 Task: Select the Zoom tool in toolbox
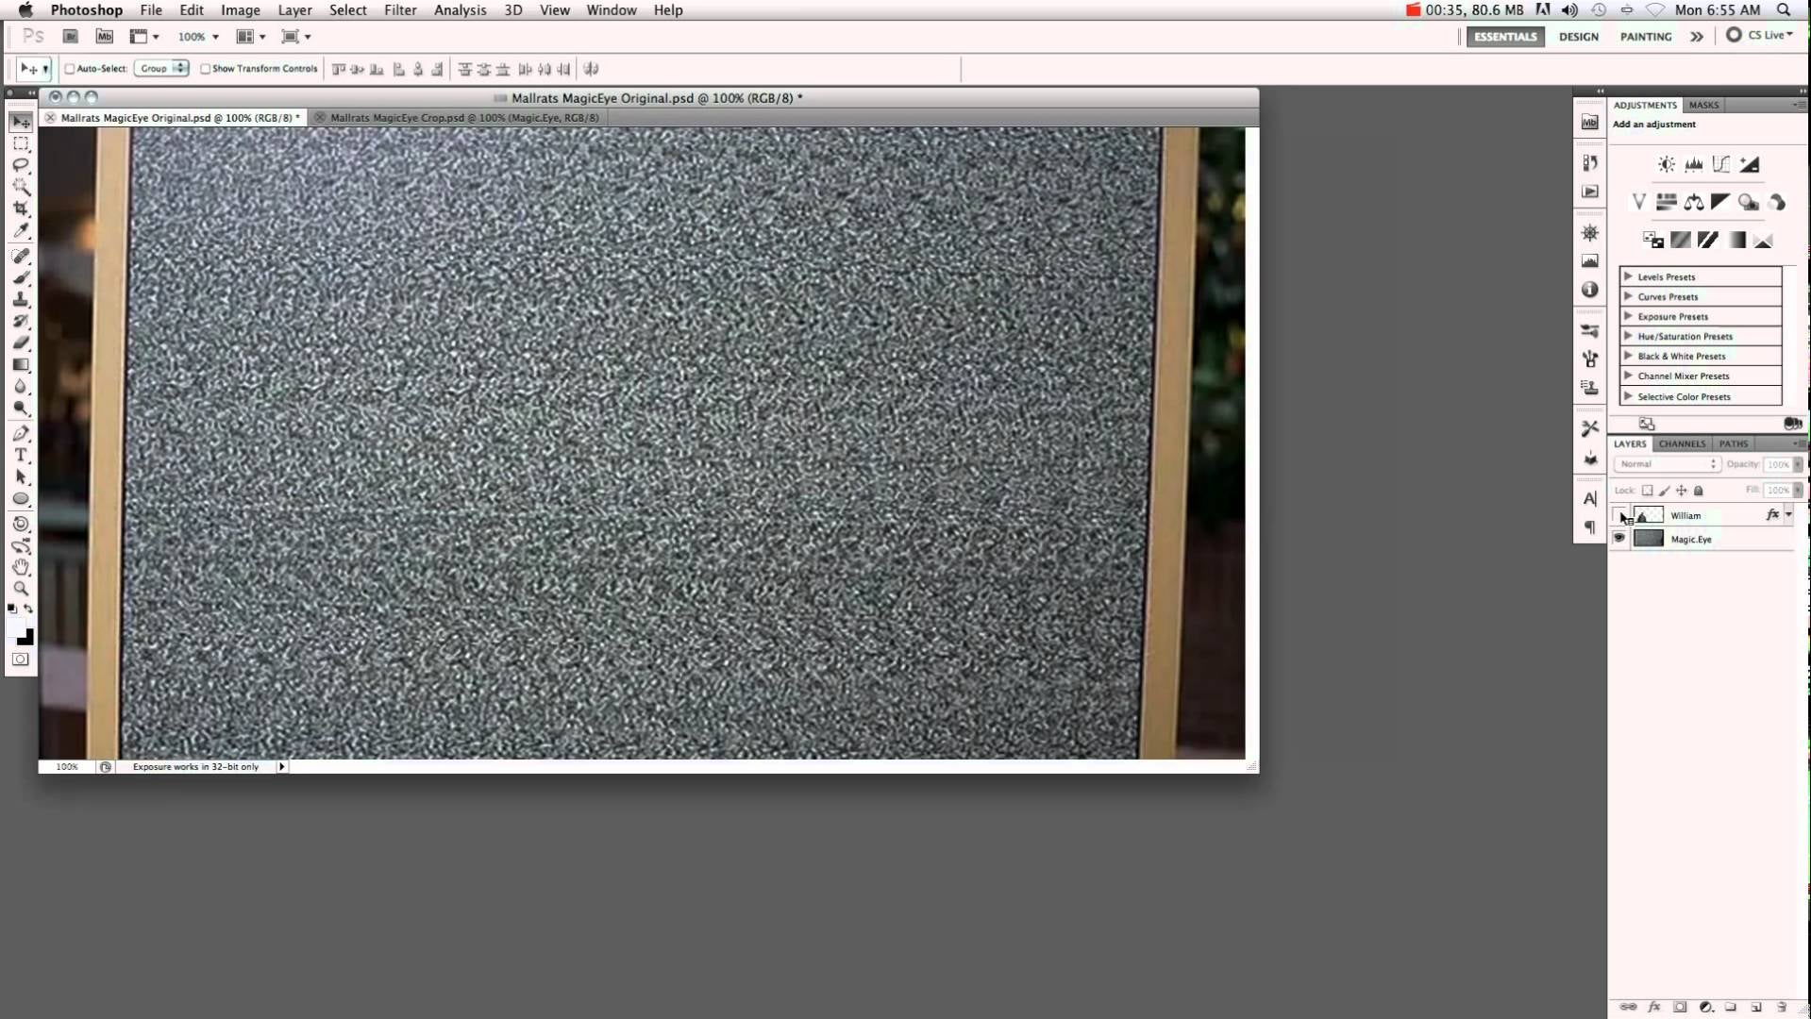pos(21,589)
